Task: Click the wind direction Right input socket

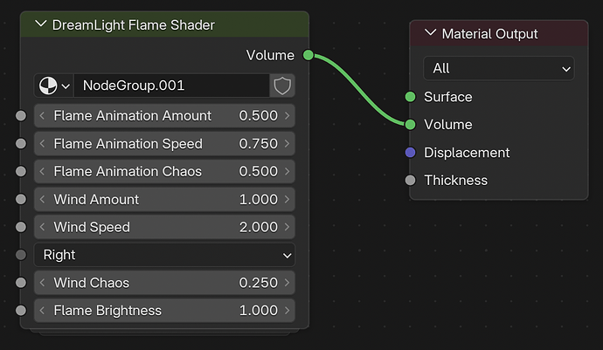Action: [21, 255]
